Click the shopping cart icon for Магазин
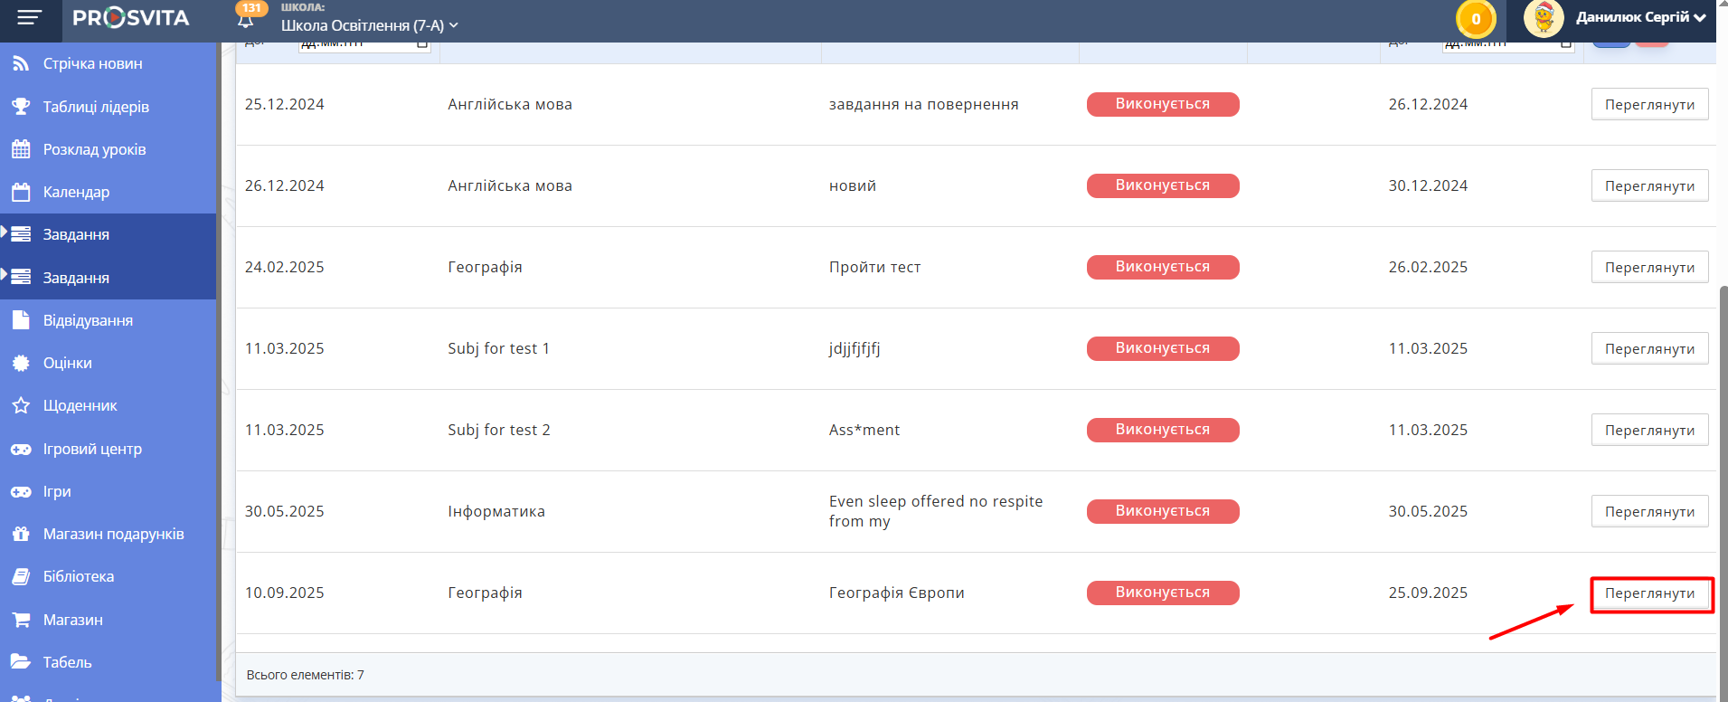Screen dimensions: 1728x702 coord(21,620)
